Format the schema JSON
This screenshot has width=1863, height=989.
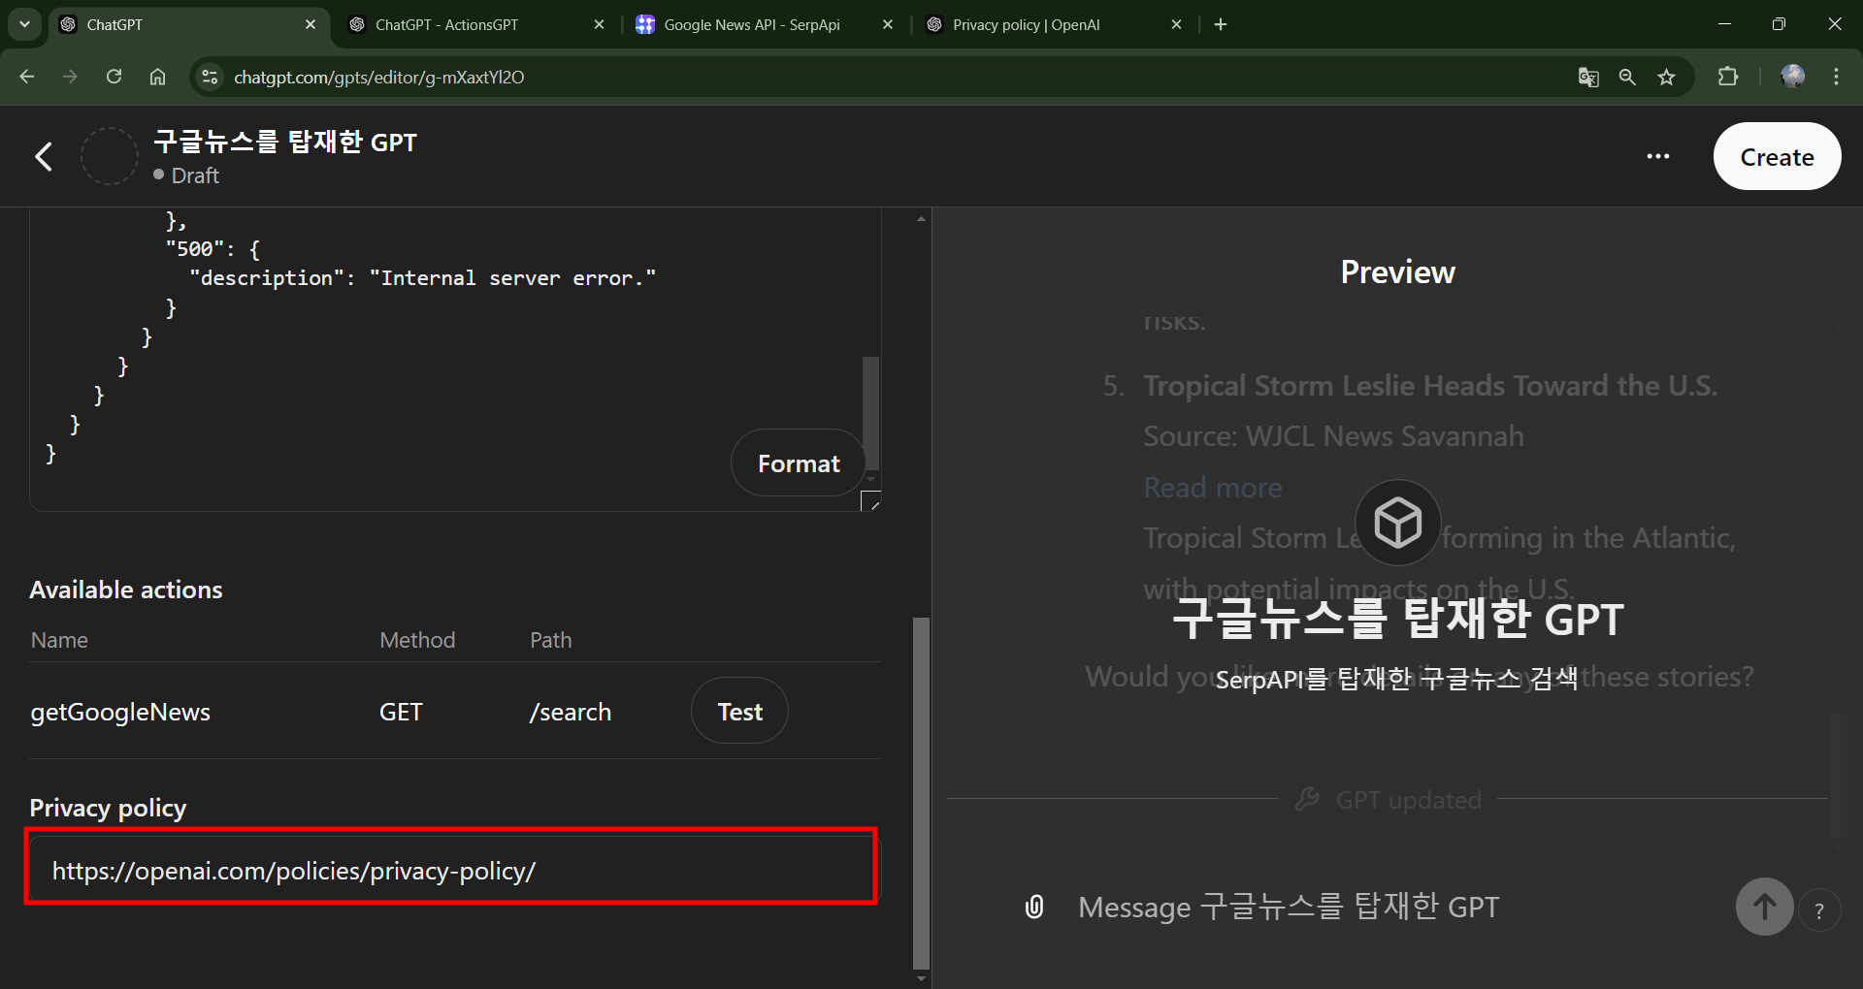click(799, 463)
